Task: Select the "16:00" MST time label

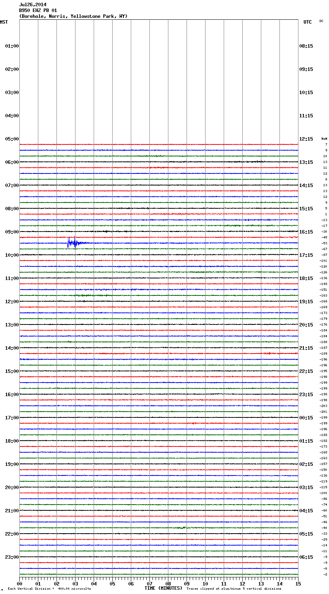Action: [x=12, y=395]
